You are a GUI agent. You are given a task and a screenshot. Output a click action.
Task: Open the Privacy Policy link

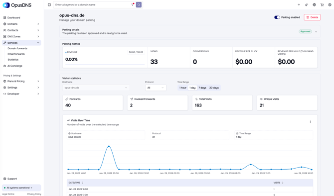(x=34, y=194)
